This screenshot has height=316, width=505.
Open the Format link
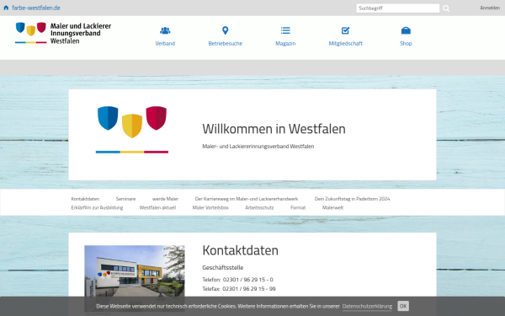tap(298, 207)
